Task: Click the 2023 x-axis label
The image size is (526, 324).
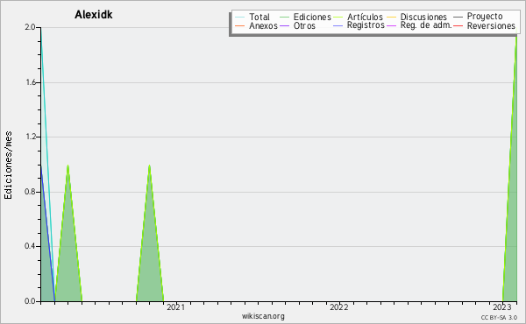Action: click(x=501, y=307)
